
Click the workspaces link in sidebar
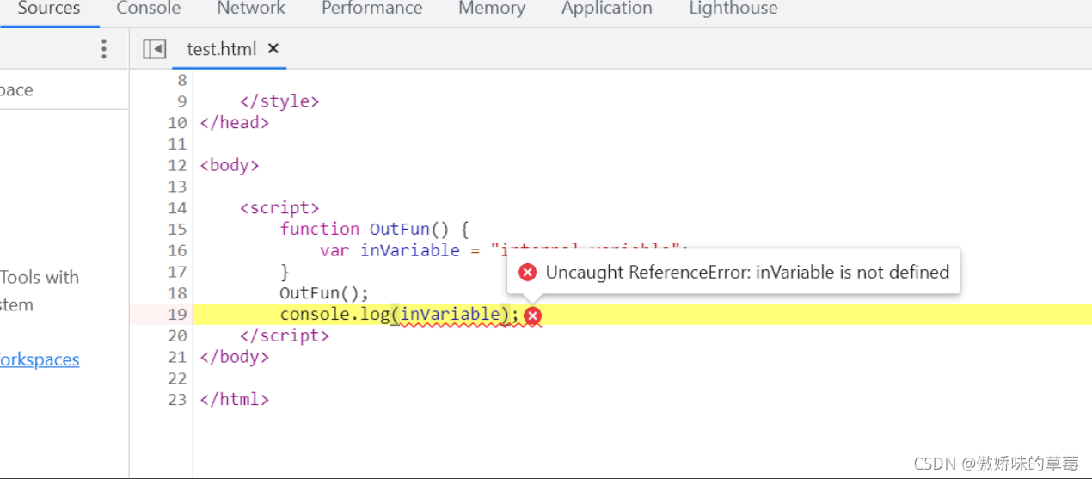point(40,359)
